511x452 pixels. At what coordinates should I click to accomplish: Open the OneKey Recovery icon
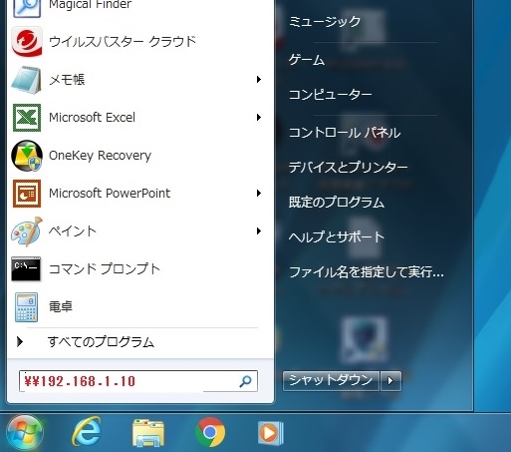point(27,156)
